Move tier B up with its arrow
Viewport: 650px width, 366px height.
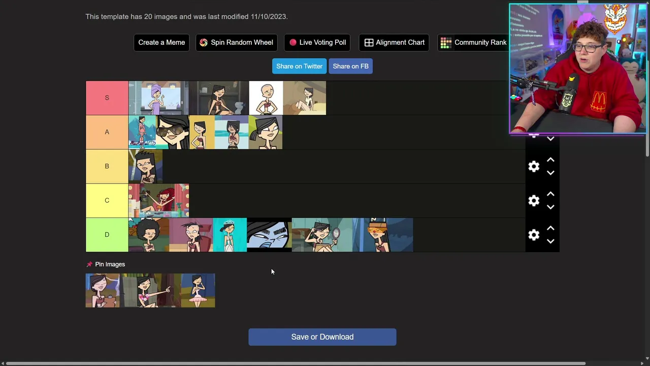(x=550, y=160)
